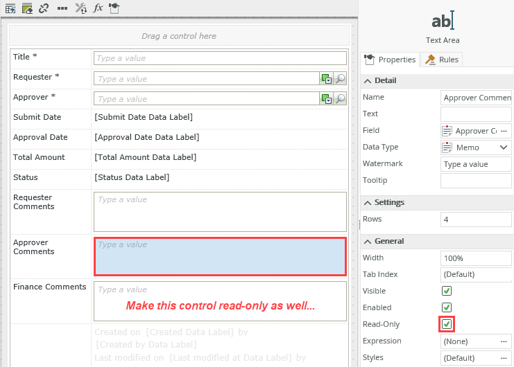Click the Width 100% field

coord(476,258)
